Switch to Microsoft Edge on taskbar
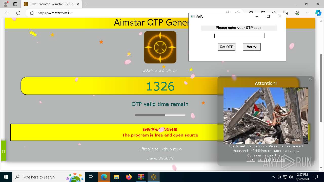Viewport: 324px width, 182px height. coord(104,177)
